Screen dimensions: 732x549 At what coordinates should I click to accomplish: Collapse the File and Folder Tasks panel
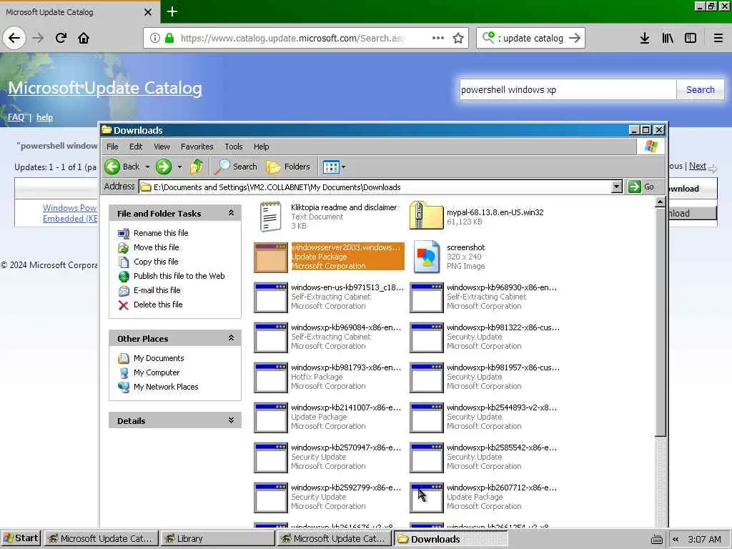pyautogui.click(x=231, y=213)
